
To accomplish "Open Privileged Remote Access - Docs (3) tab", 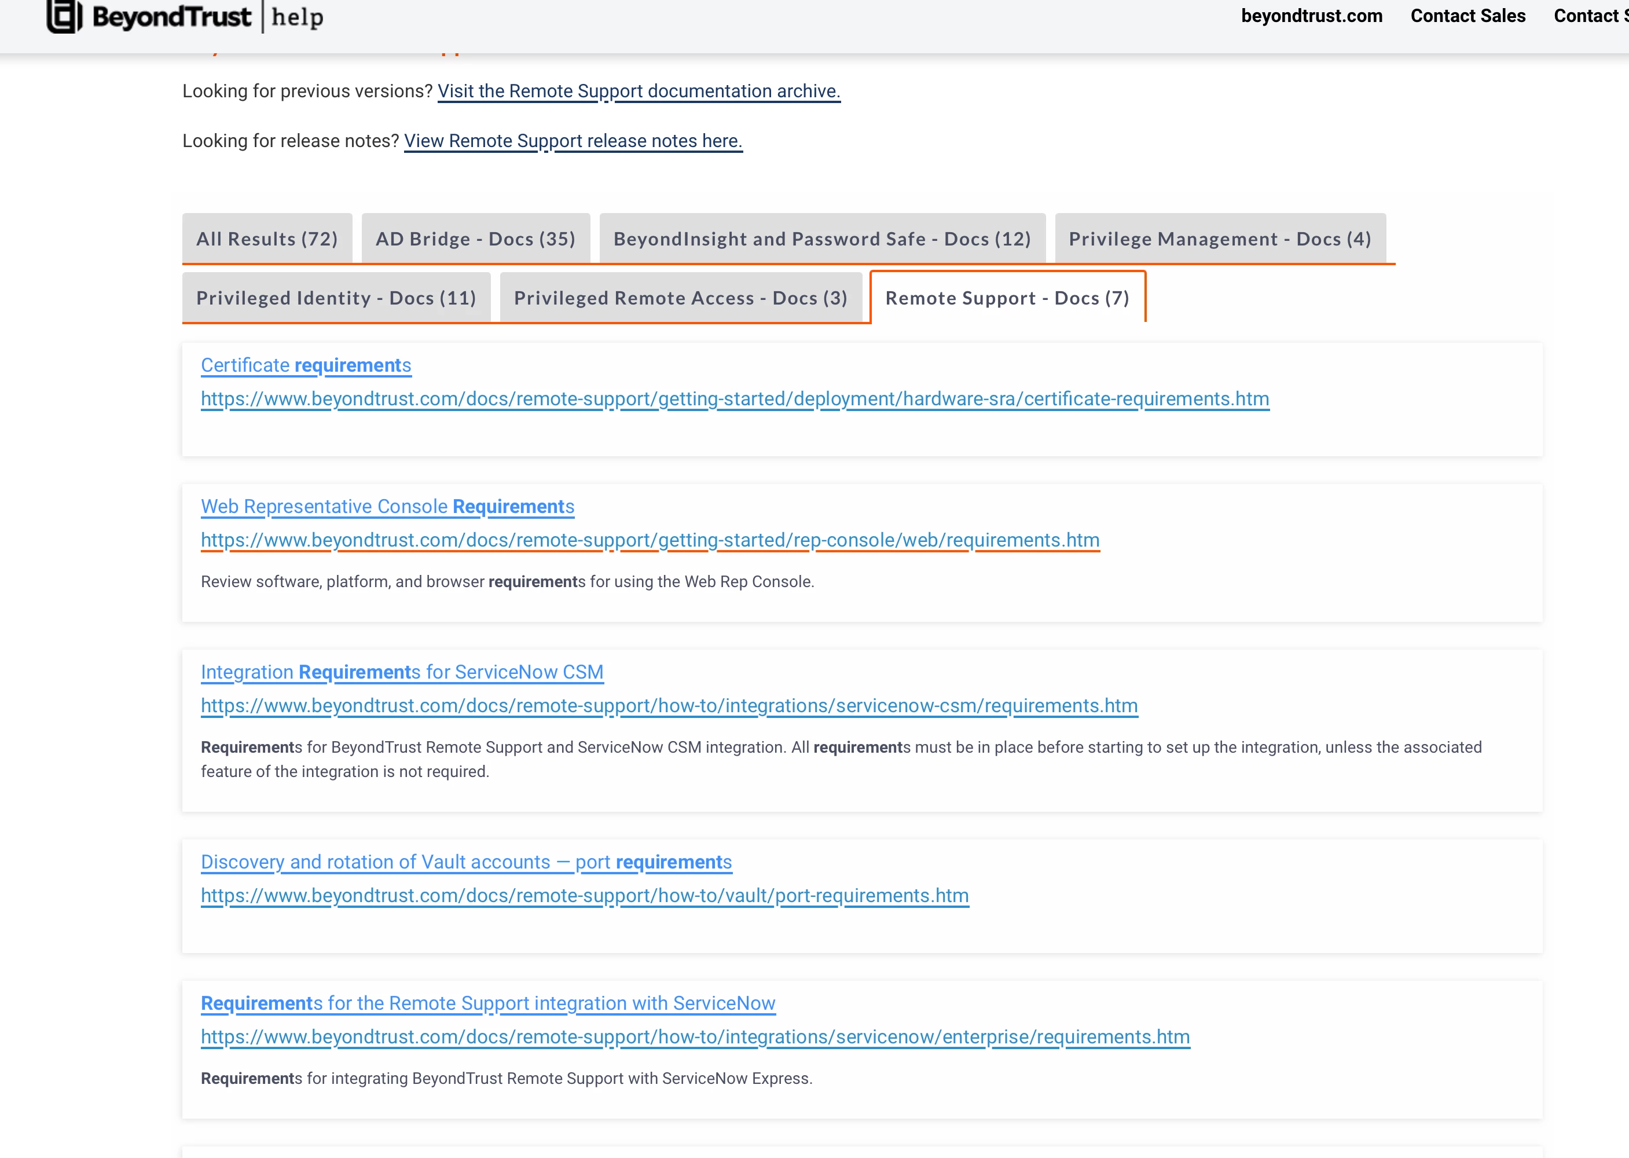I will 681,298.
